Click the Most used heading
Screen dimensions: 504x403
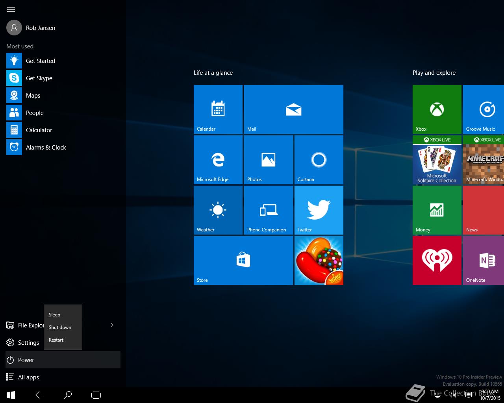(20, 46)
